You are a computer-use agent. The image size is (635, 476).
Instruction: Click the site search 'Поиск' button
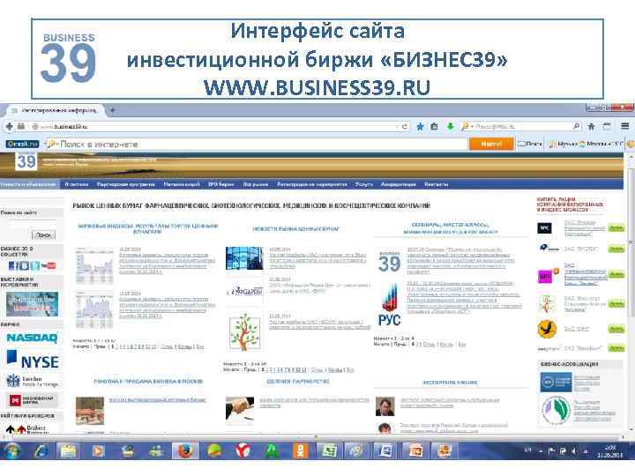43,234
